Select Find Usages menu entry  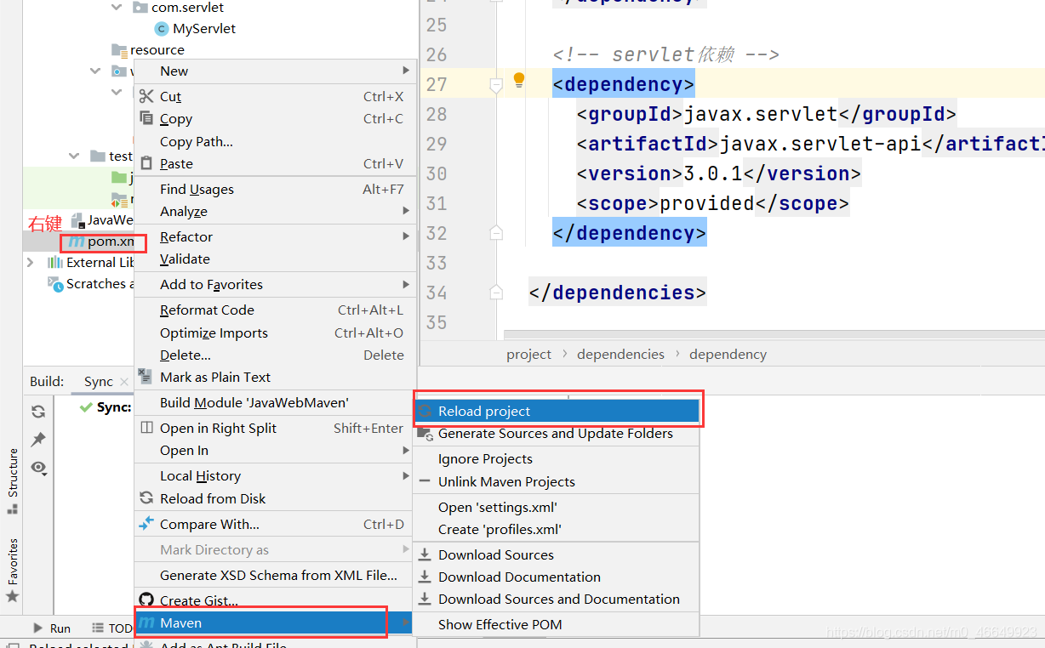pos(276,189)
